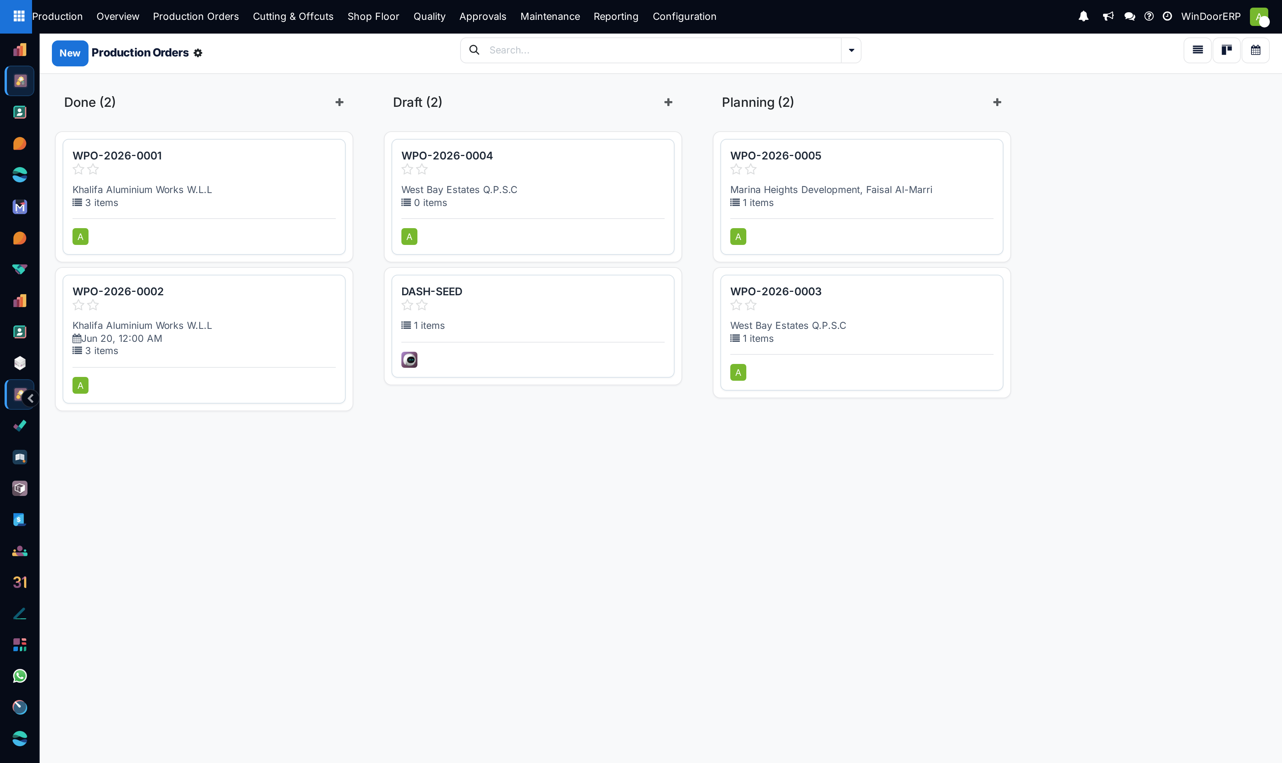
Task: Open the open-book knowledge app
Action: pos(19,457)
